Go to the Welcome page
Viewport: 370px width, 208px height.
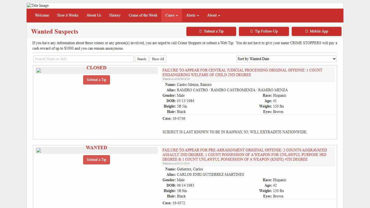click(x=42, y=15)
